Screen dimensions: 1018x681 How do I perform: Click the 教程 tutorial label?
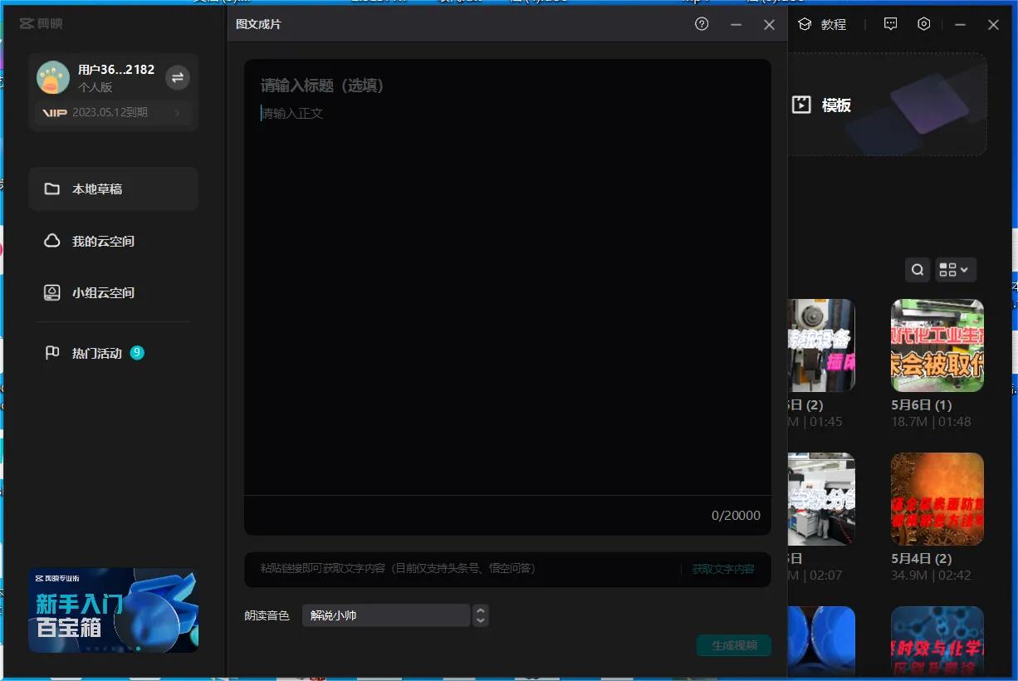834,25
